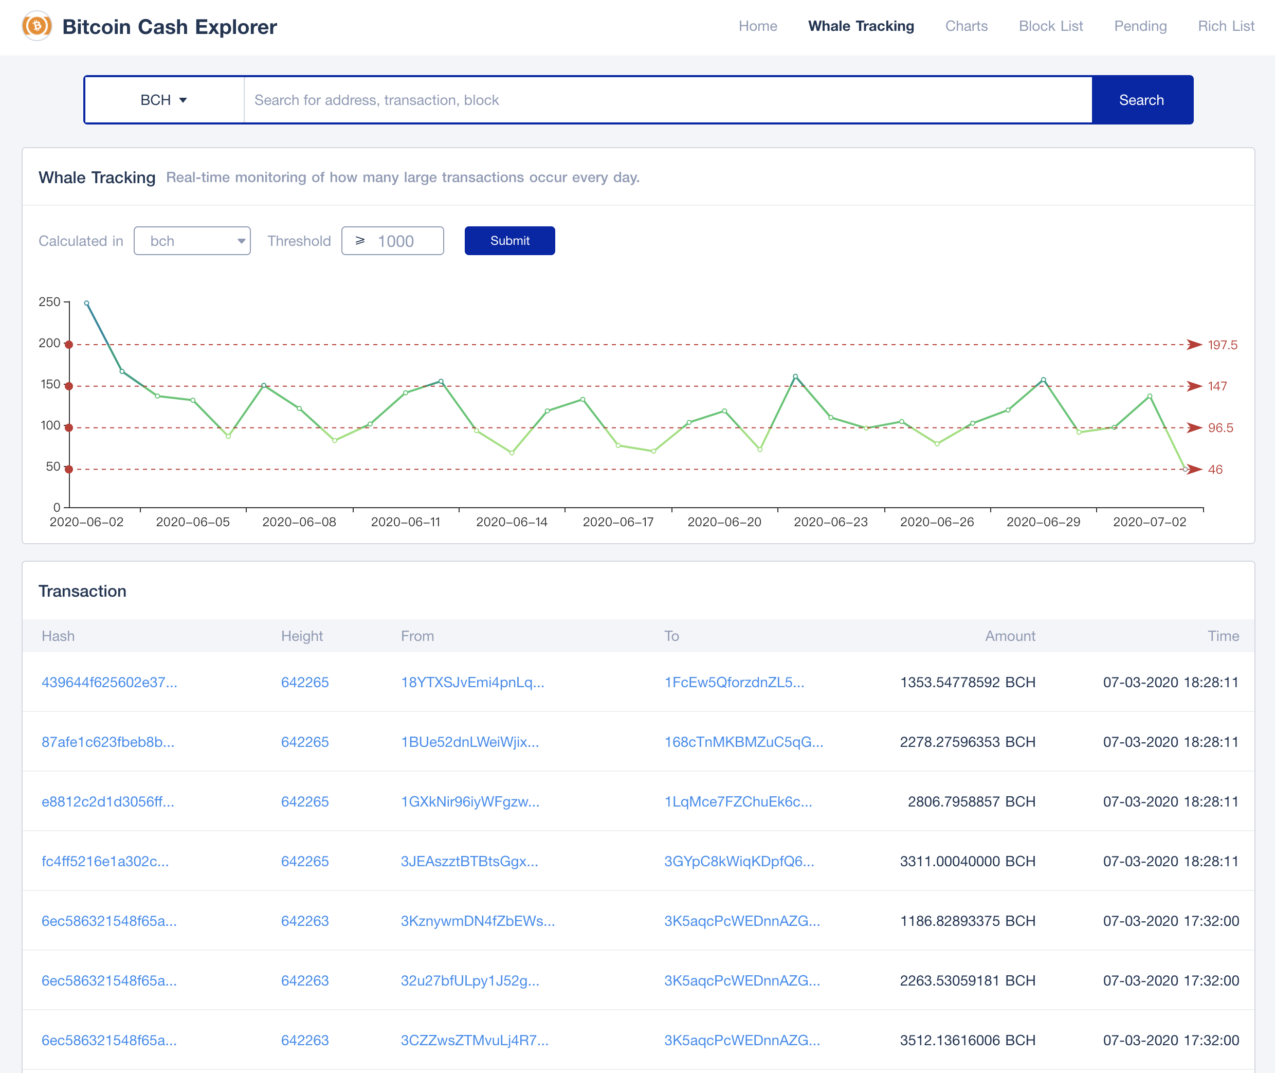
Task: Open recipient address 3GYpC8kWiqKDpfQ6...
Action: pyautogui.click(x=739, y=861)
